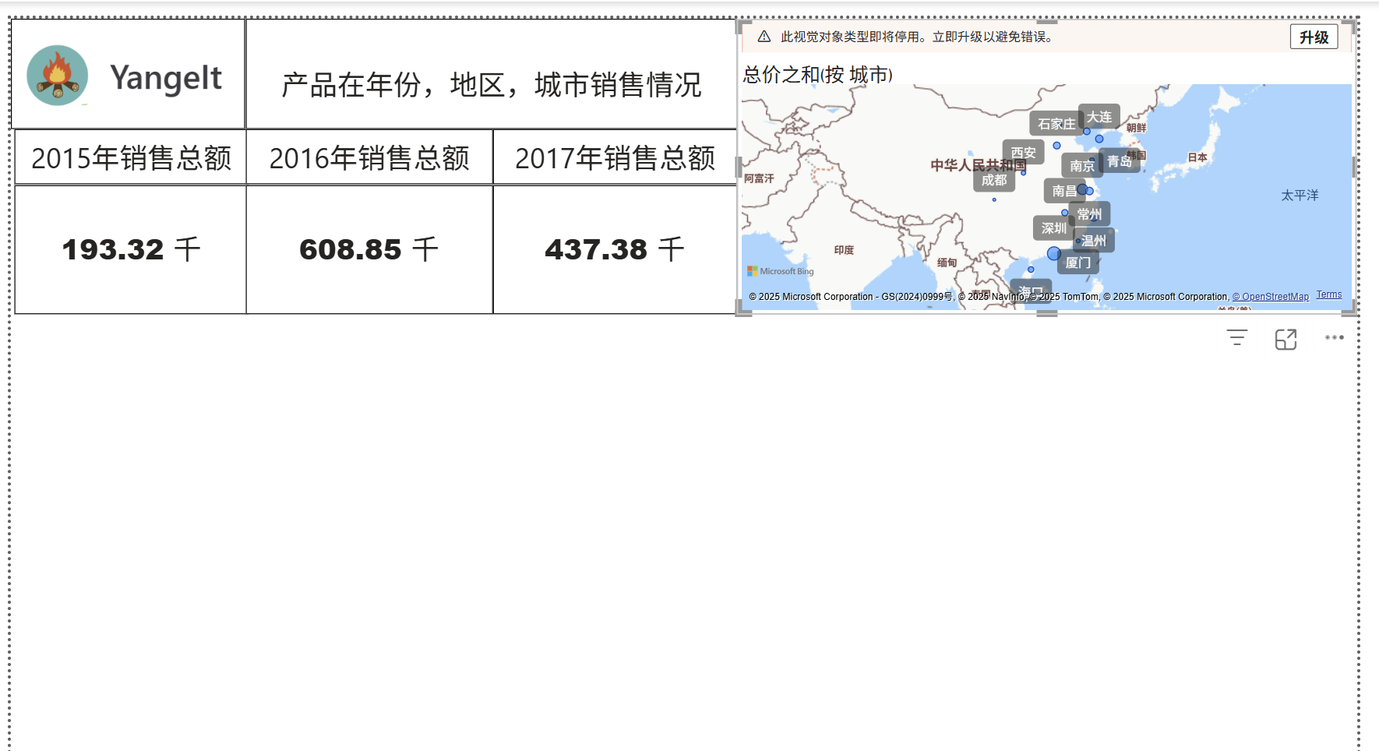This screenshot has width=1379, height=751.
Task: Click the 成都 map label
Action: point(993,180)
